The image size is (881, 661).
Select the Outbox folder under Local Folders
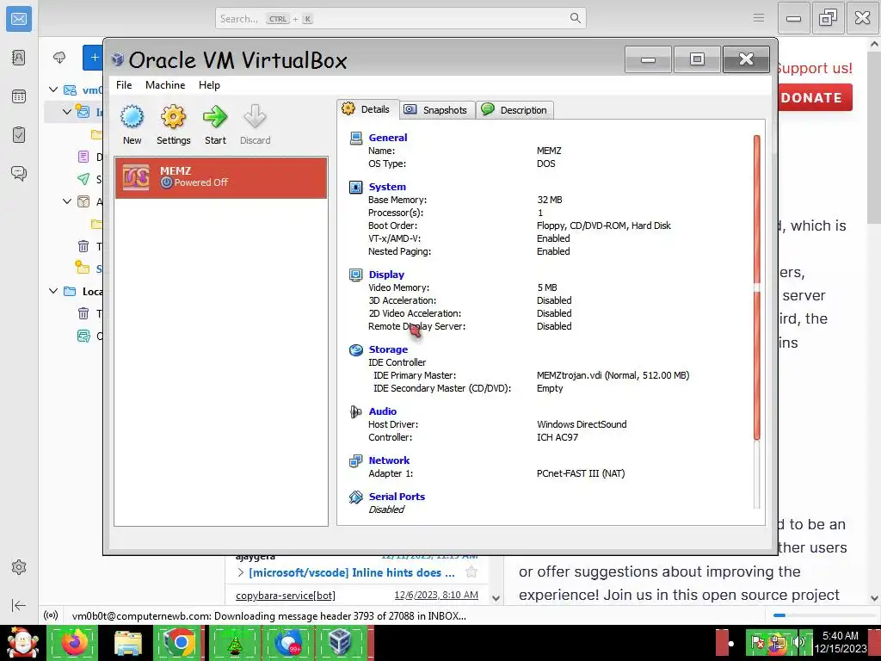[83, 337]
